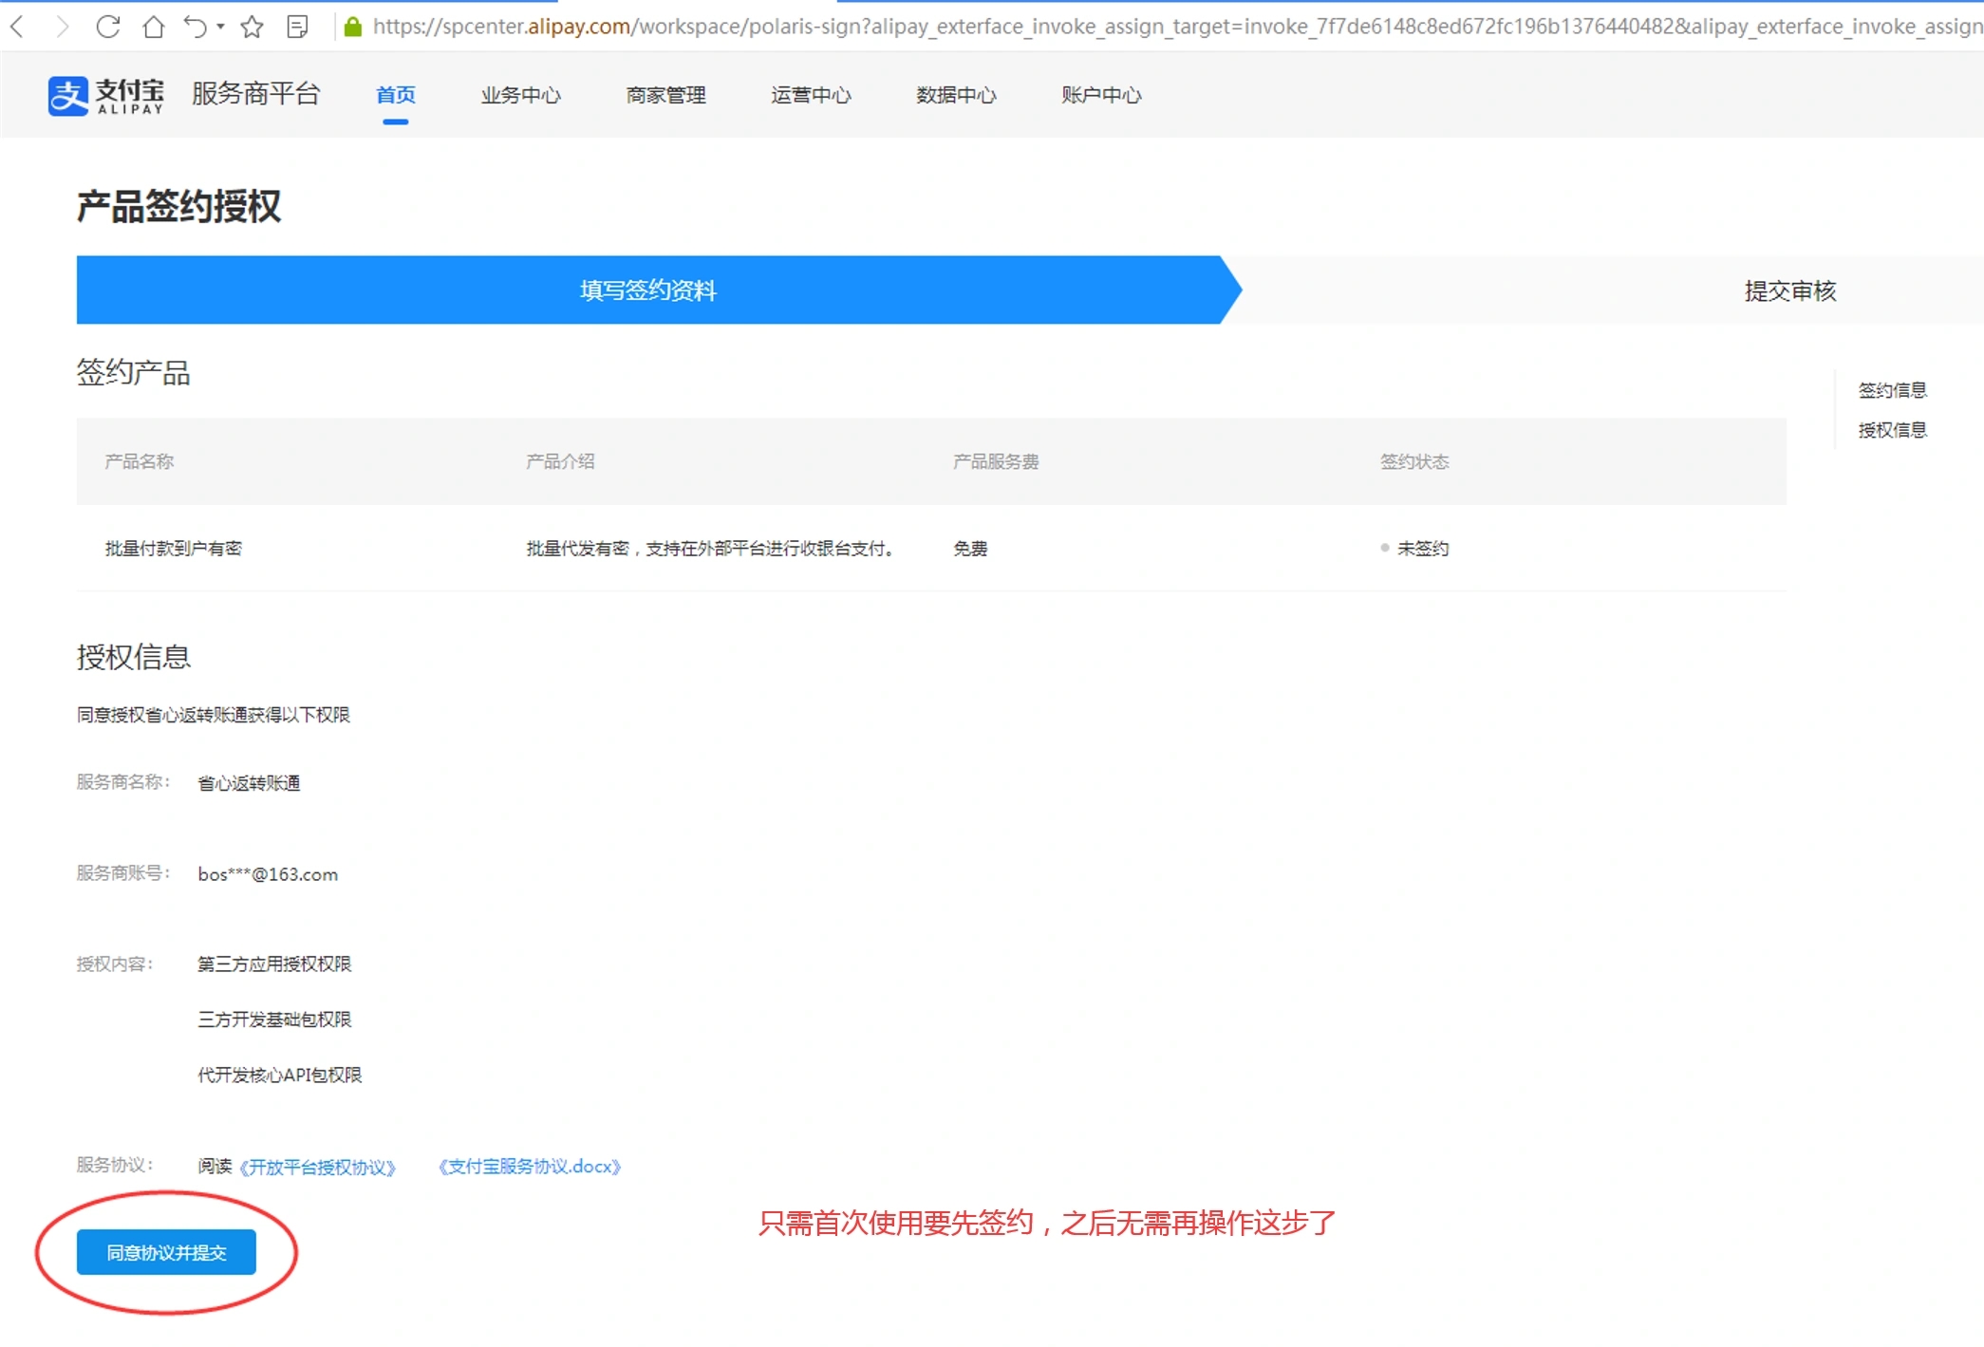
Task: Click the green lock security icon
Action: pos(353,27)
